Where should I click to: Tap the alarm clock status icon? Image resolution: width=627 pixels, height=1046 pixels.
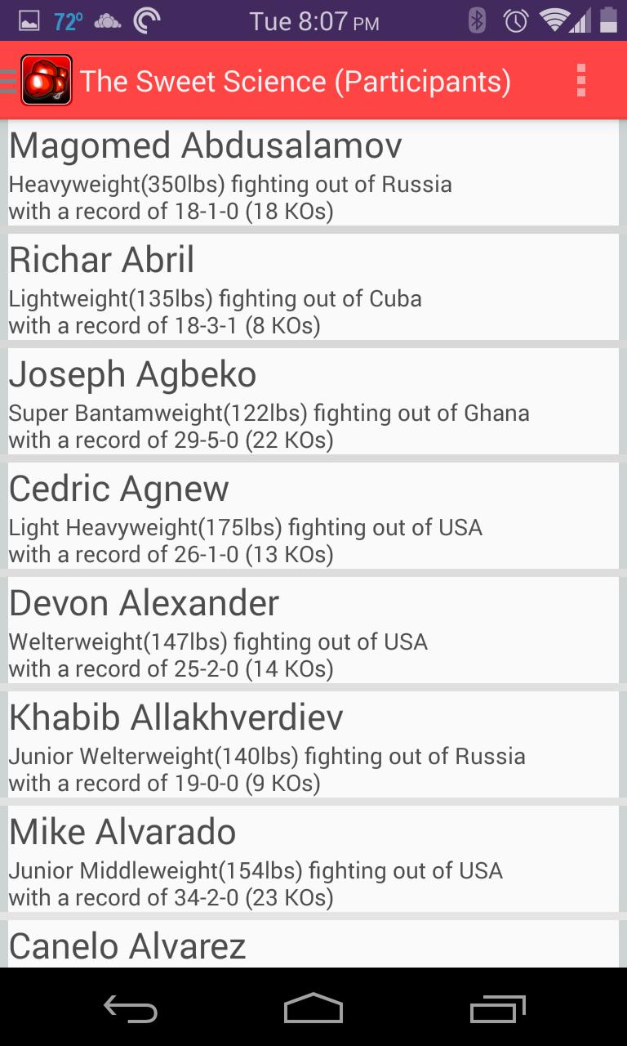[x=516, y=20]
